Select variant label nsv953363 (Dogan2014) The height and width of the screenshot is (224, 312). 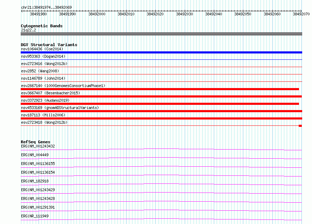click(43, 56)
